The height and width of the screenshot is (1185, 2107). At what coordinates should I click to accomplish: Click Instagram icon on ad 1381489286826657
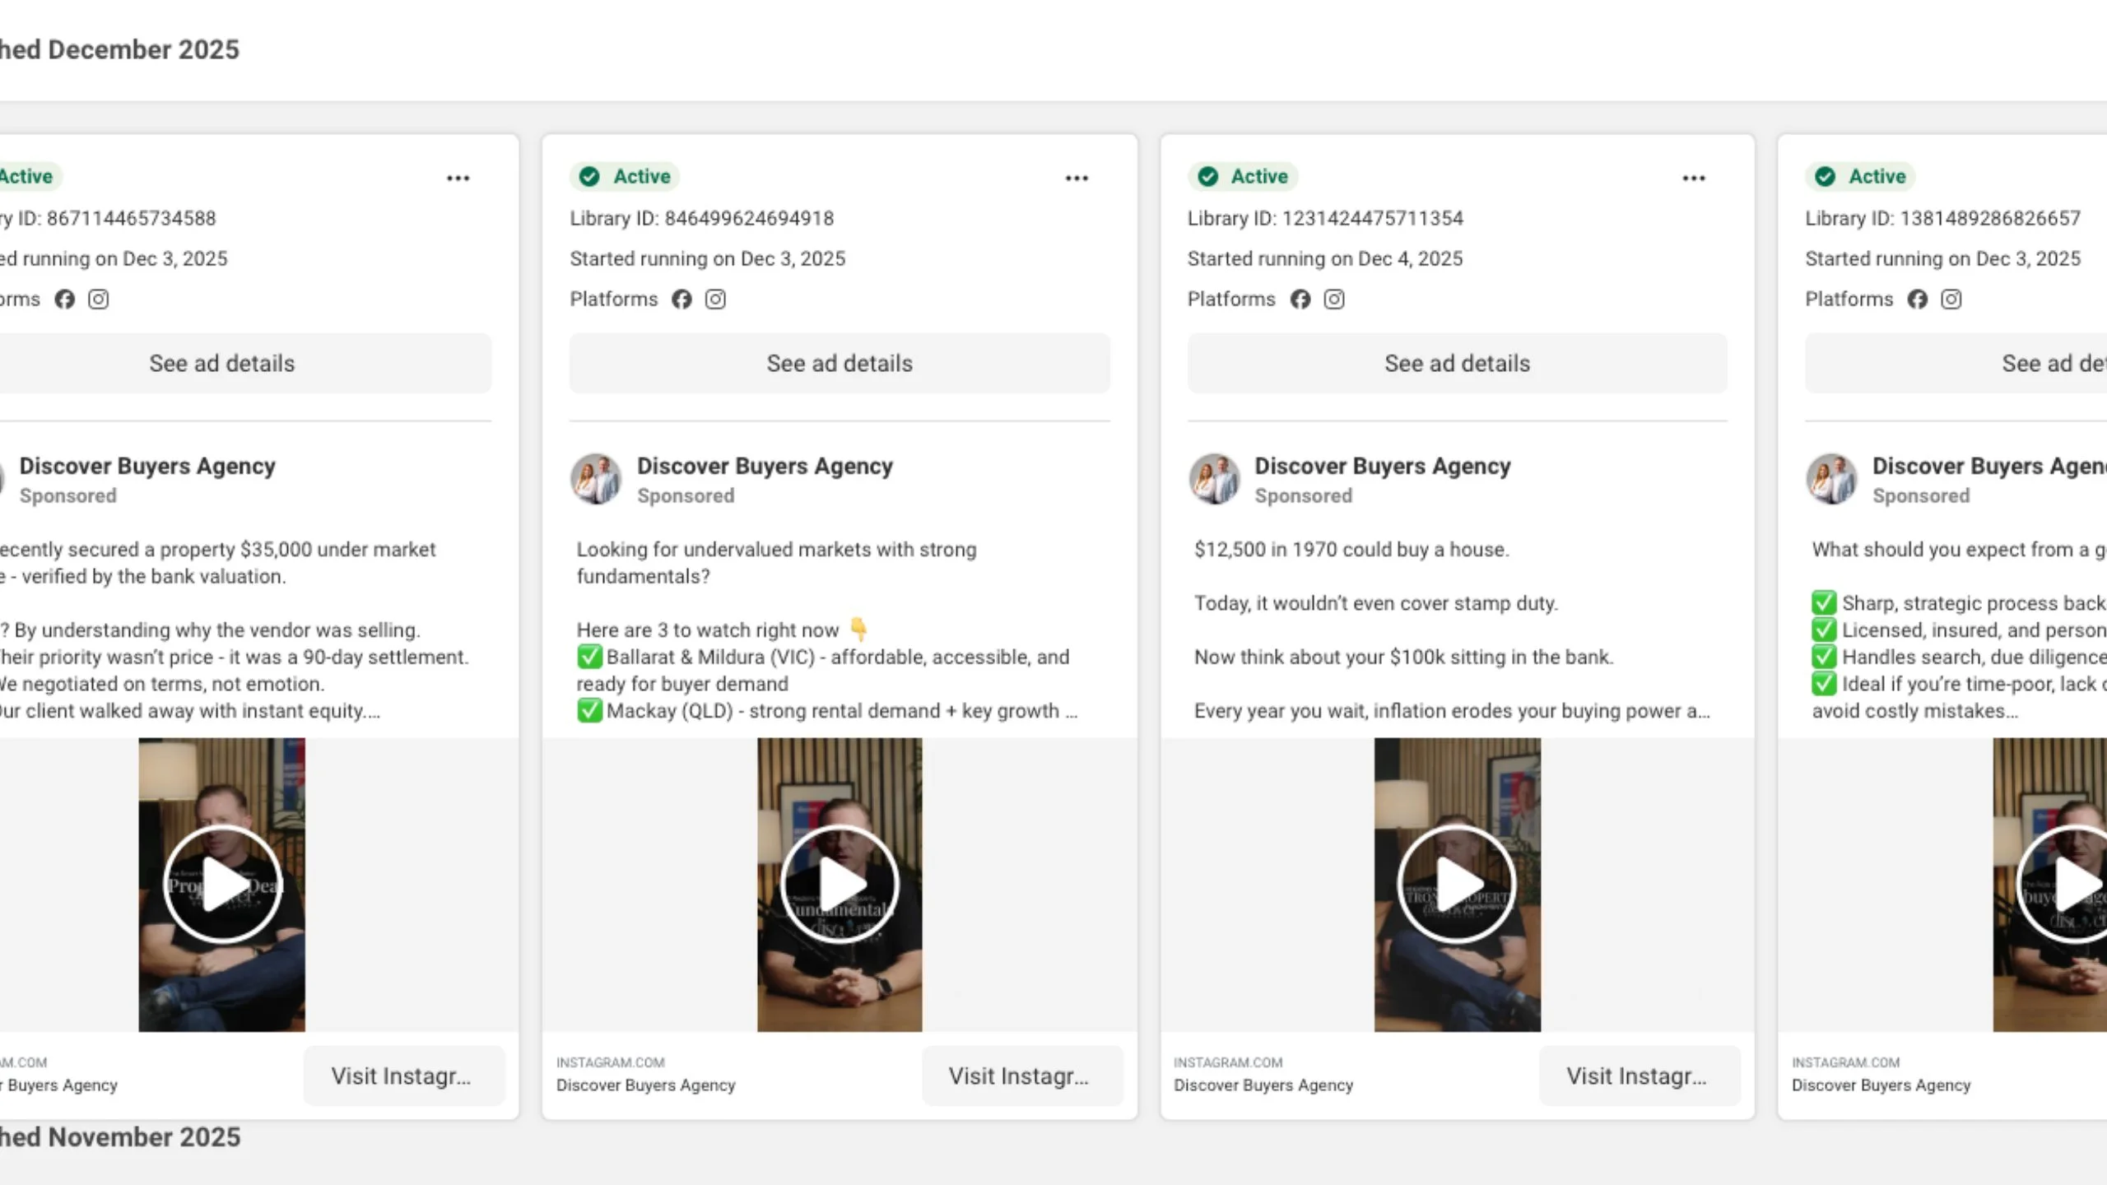[x=1951, y=300]
